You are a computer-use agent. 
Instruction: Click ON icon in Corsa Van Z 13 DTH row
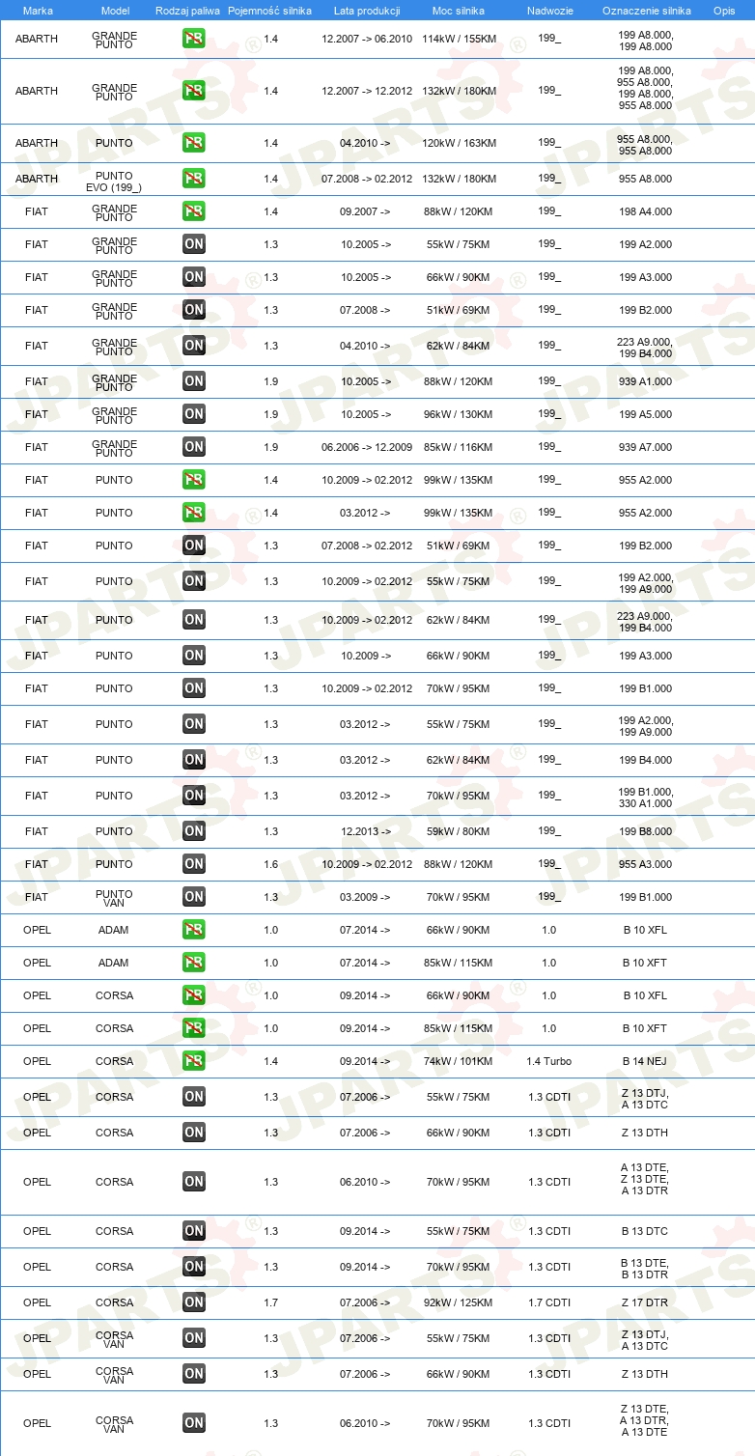point(194,1374)
